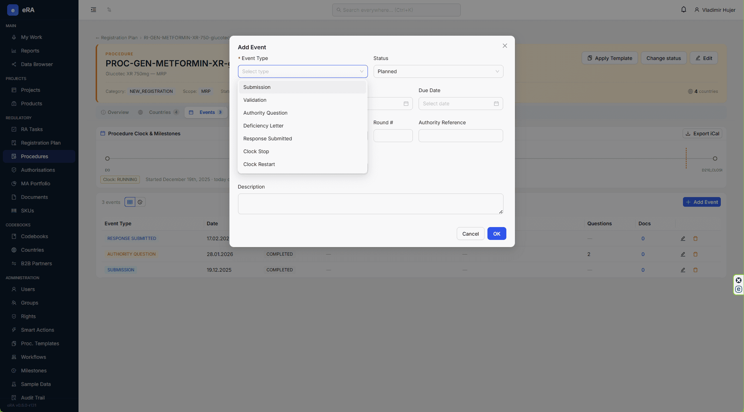The image size is (744, 412).
Task: Click the RESPONSE SUBMITTED event tag
Action: (132, 238)
